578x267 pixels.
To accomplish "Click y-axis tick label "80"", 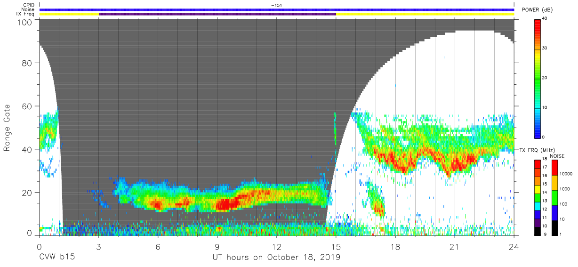I will pos(27,63).
